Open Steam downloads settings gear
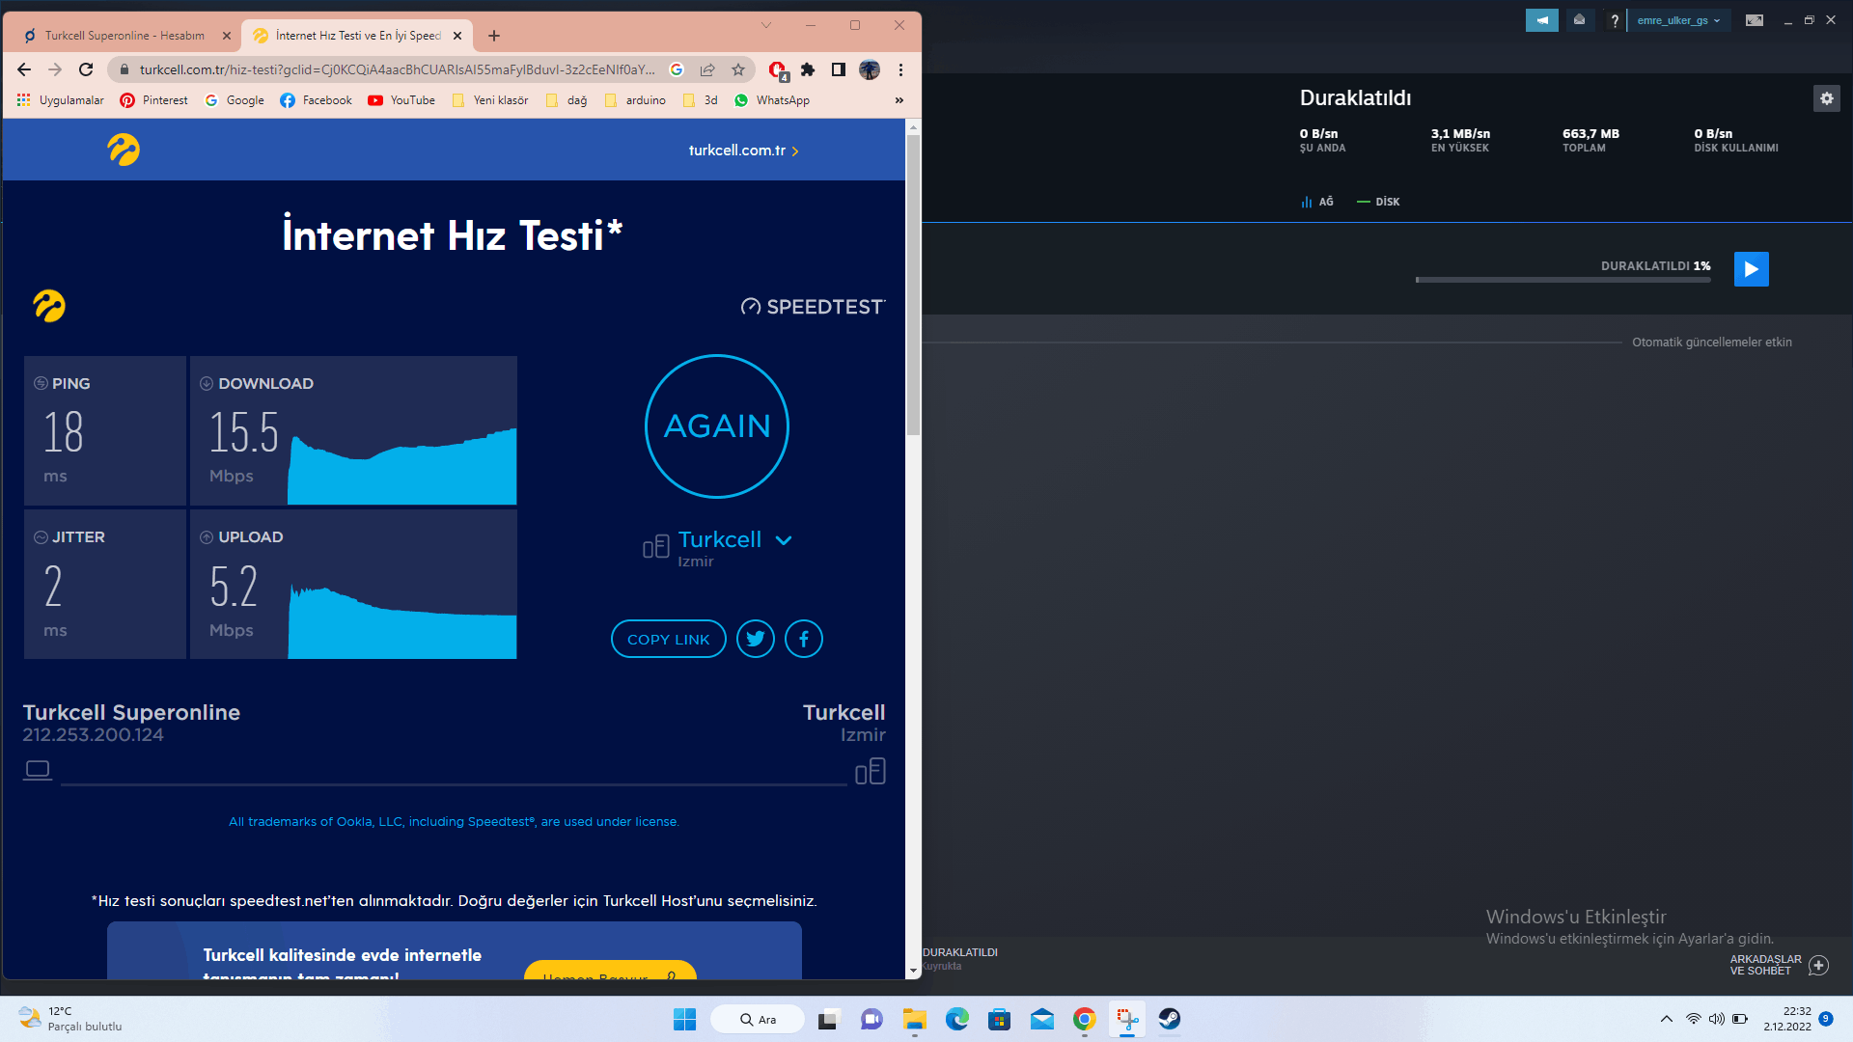Screen dimensions: 1853x1042 click(x=1826, y=98)
